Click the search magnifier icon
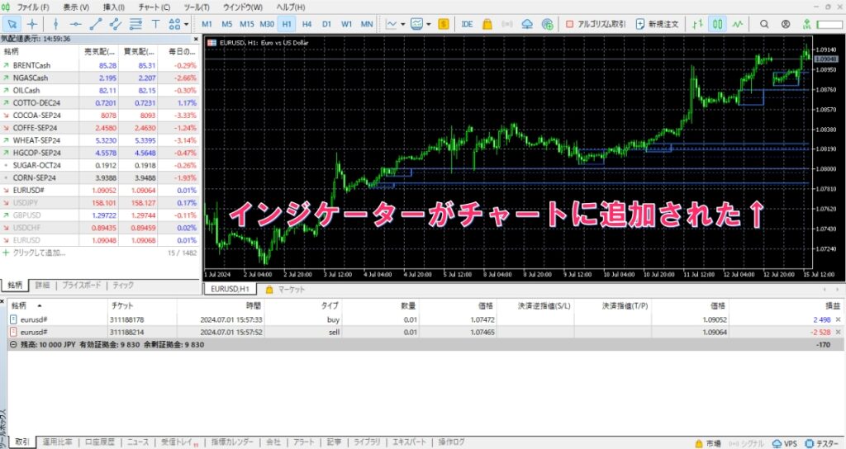This screenshot has height=449, width=846. coord(763,24)
